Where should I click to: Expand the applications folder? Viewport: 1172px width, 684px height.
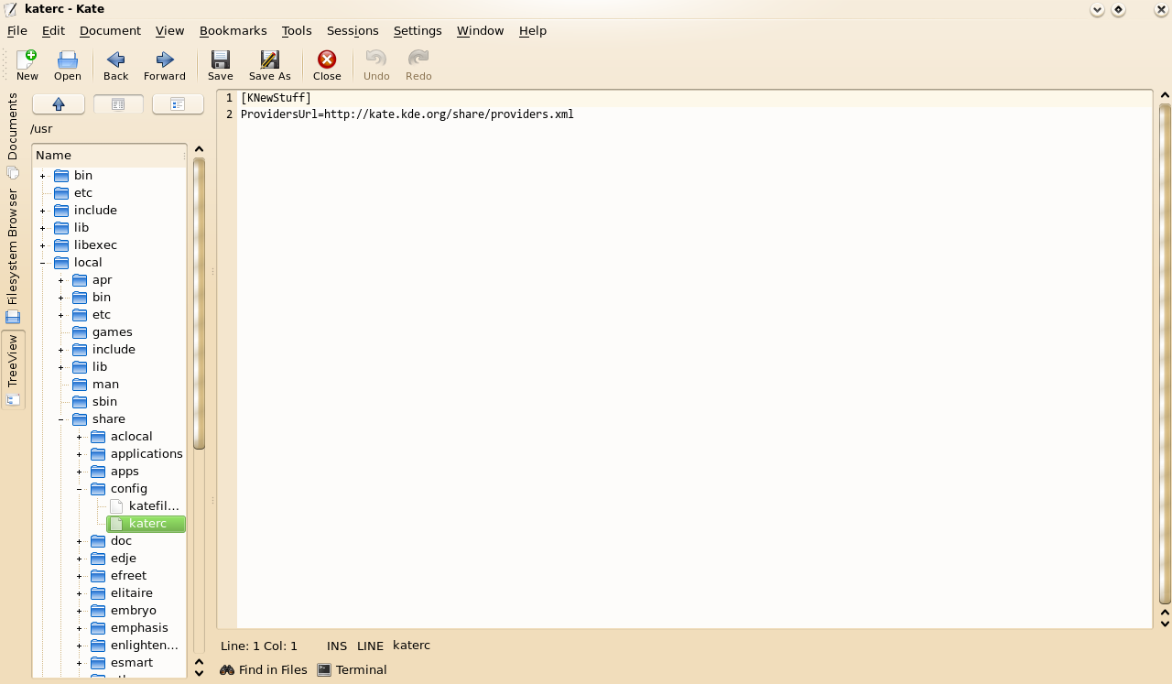coord(80,454)
